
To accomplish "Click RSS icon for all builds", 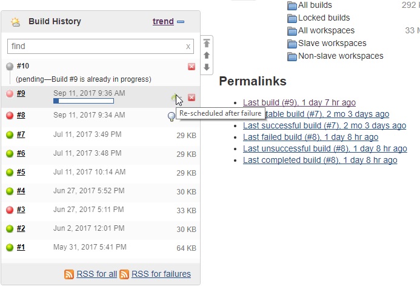I will 69,274.
